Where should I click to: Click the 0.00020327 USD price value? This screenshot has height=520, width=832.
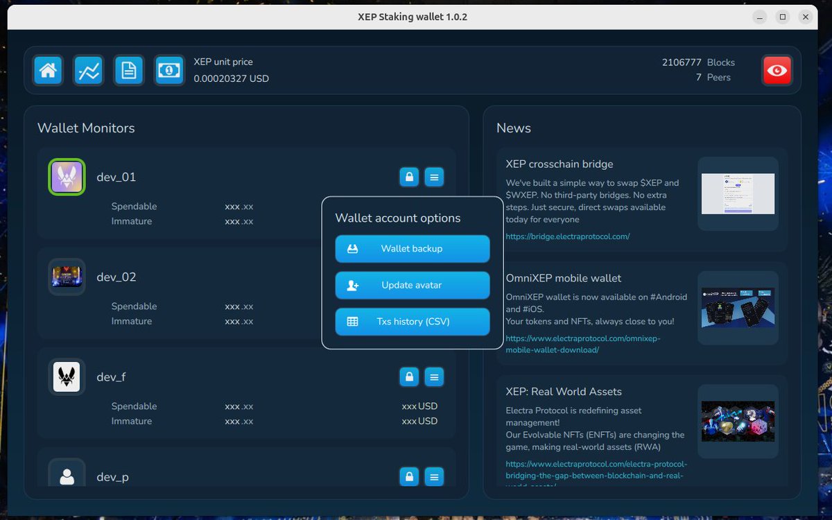231,78
